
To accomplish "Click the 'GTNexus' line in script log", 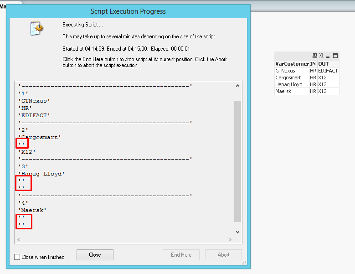I will coord(34,101).
